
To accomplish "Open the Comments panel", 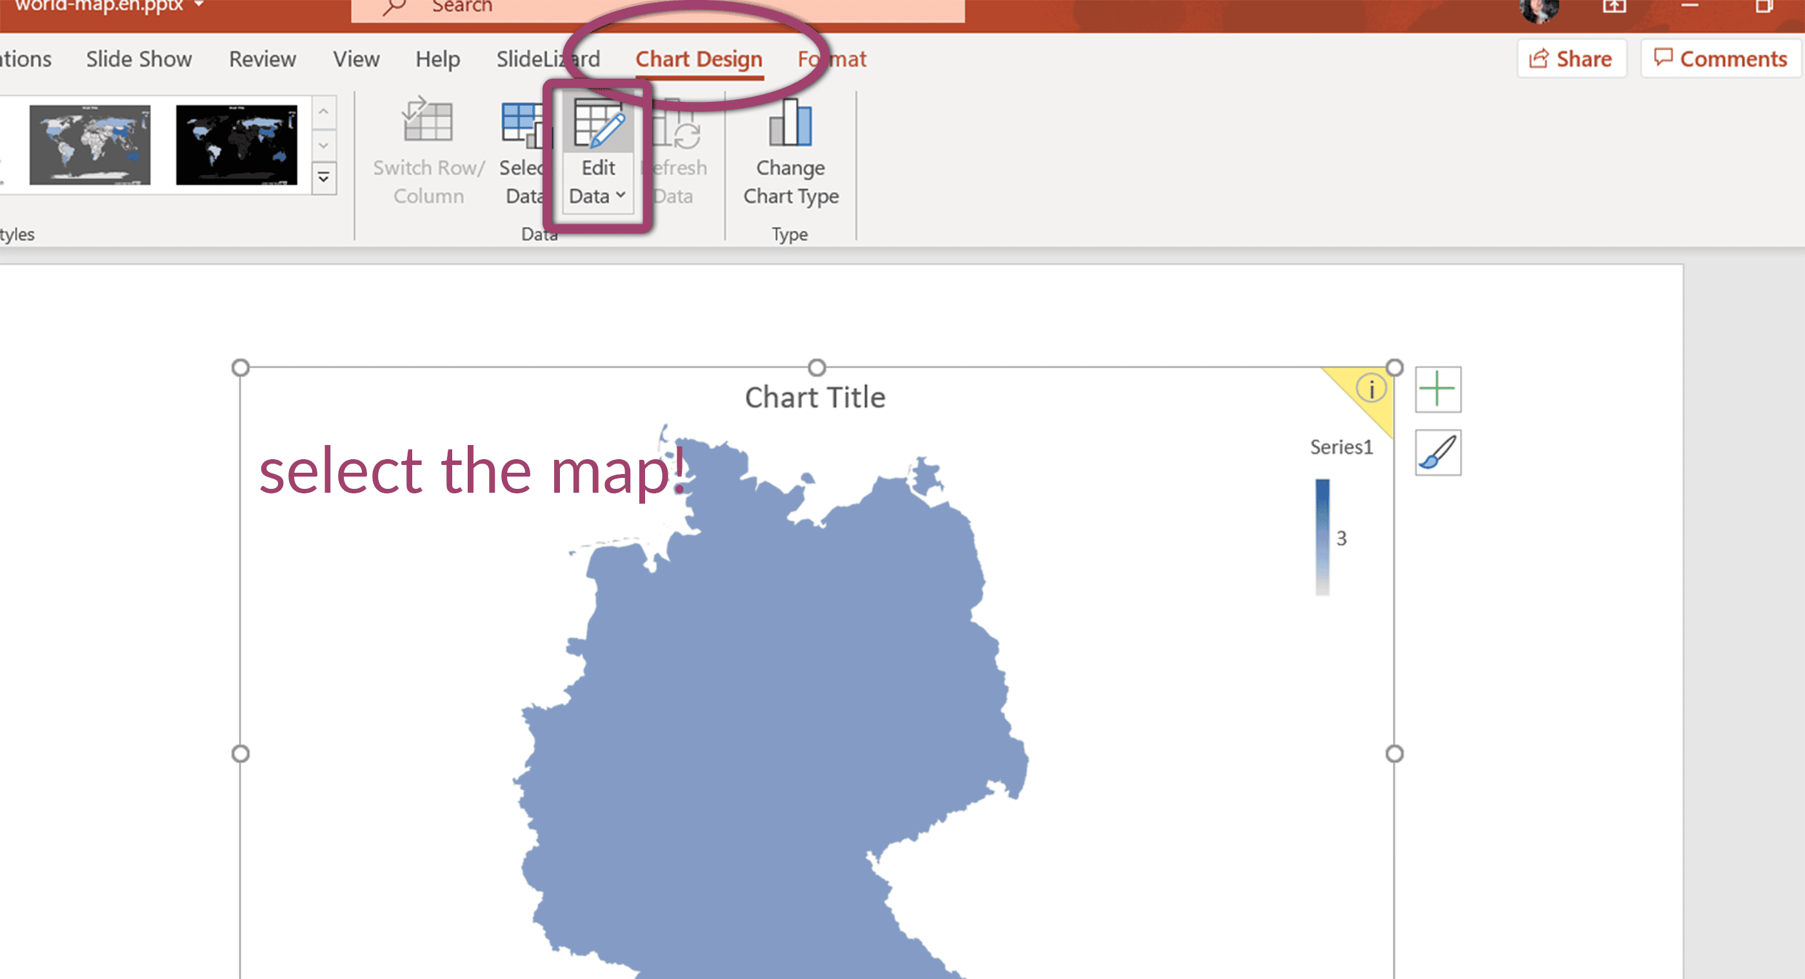I will tap(1720, 59).
